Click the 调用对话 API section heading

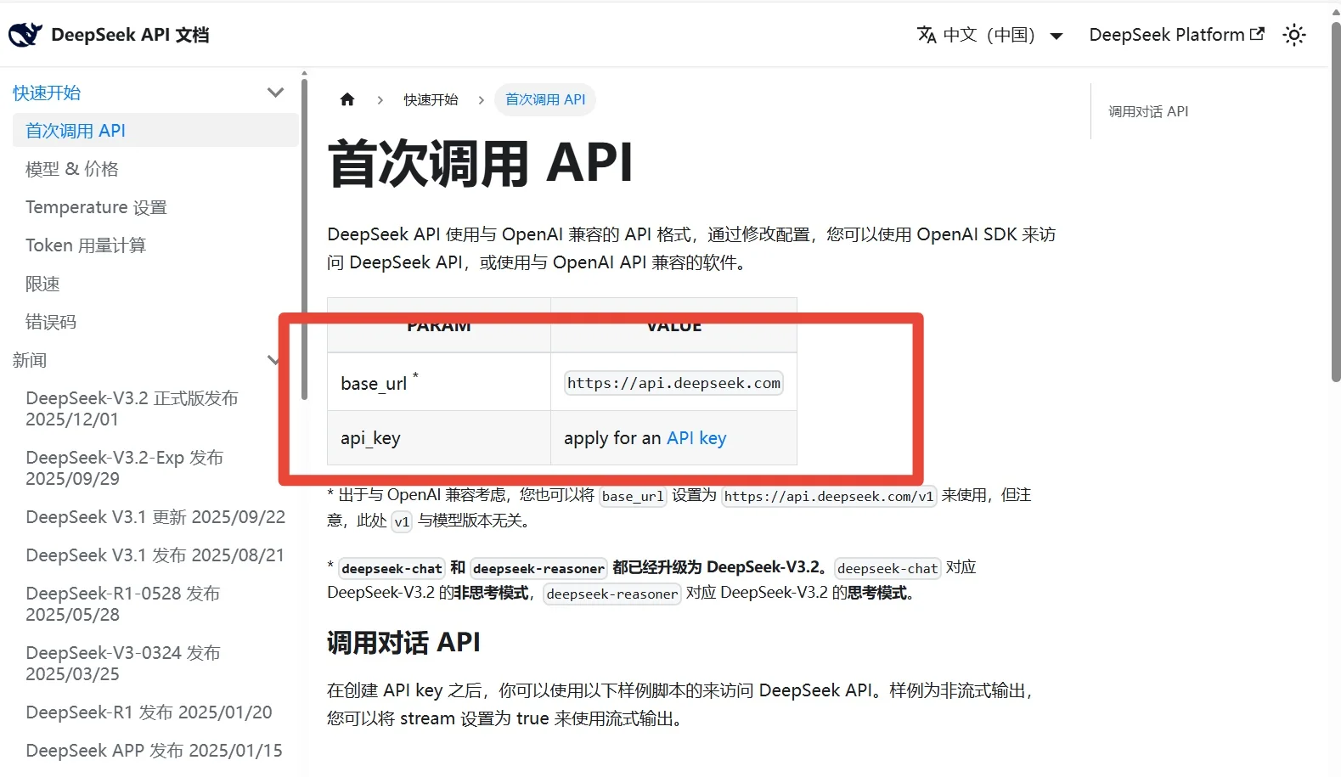click(403, 643)
